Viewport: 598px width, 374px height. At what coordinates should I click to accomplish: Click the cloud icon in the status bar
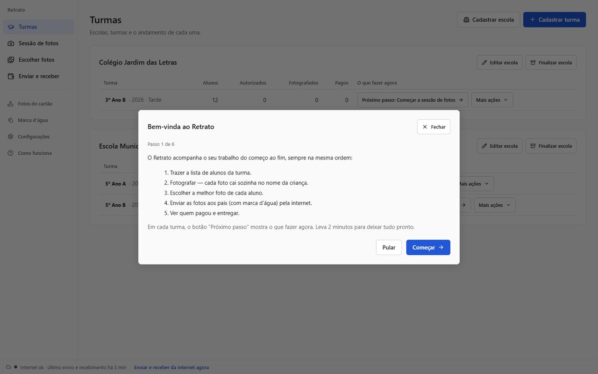8,367
